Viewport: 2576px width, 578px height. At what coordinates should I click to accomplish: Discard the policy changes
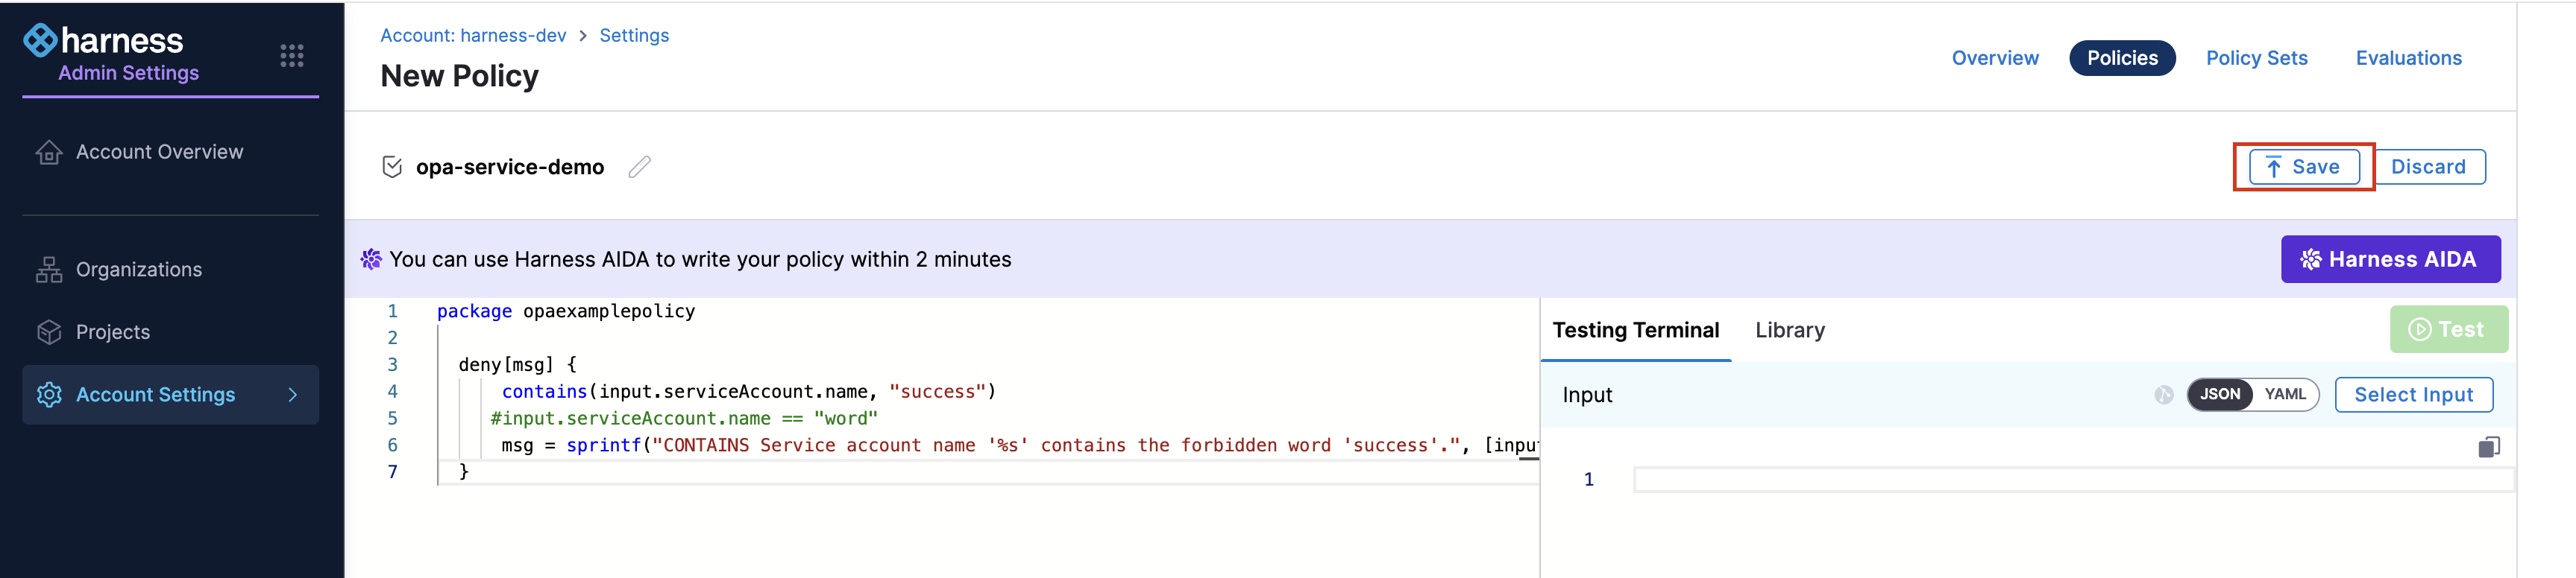pyautogui.click(x=2427, y=167)
